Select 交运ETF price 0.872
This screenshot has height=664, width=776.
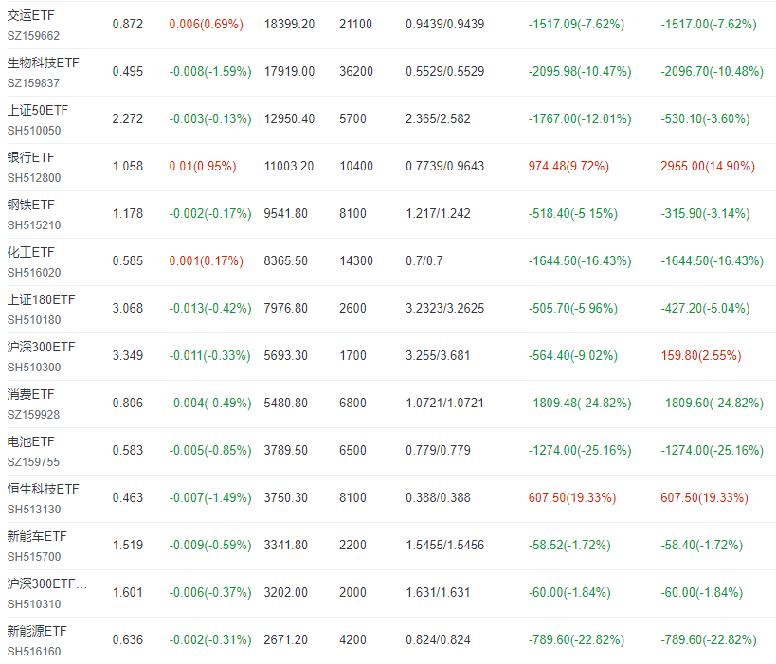coord(128,25)
